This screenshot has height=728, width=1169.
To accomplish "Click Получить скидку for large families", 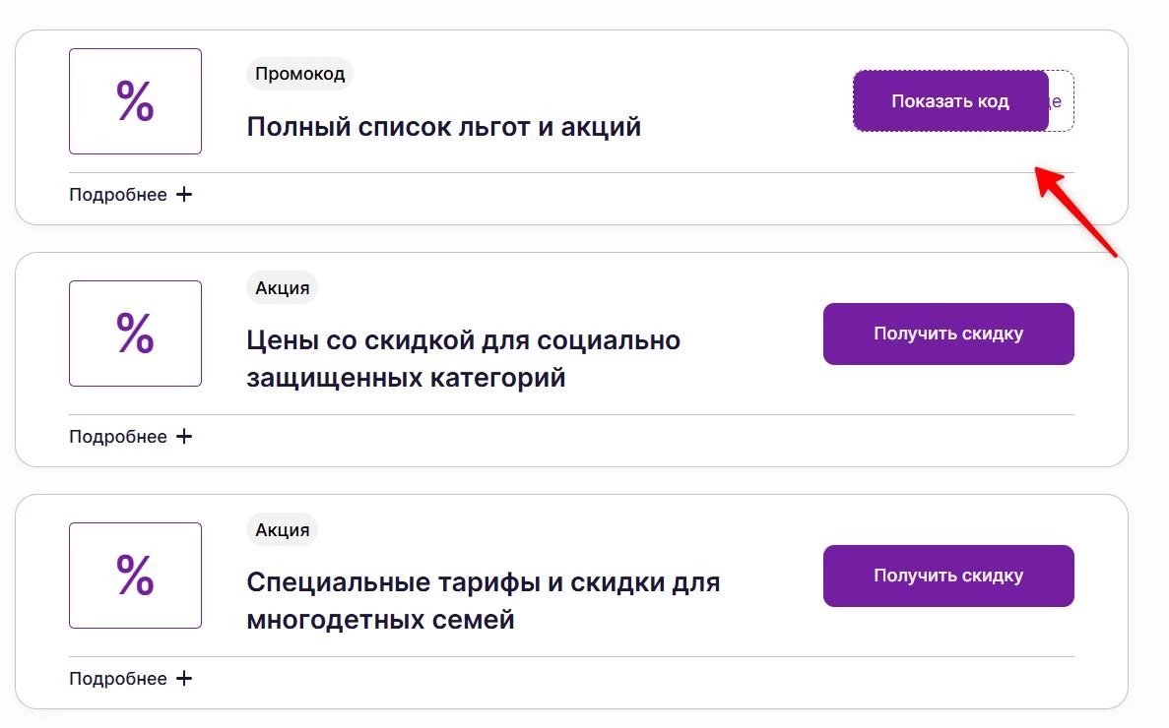I will (947, 576).
